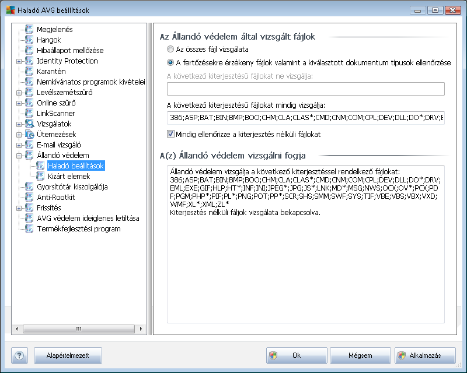Click the Gyorsítótár kiszolgálója item icon
This screenshot has width=467, height=373.
pos(29,186)
